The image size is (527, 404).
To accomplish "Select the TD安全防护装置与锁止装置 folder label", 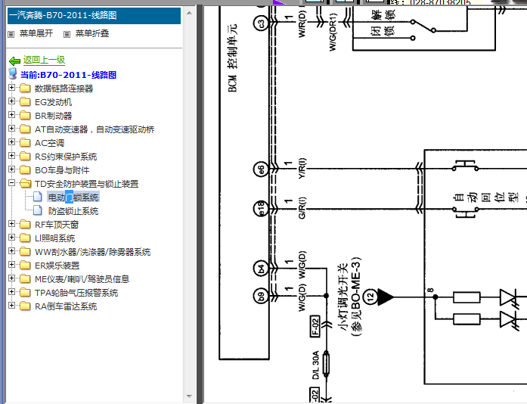I will pyautogui.click(x=87, y=184).
